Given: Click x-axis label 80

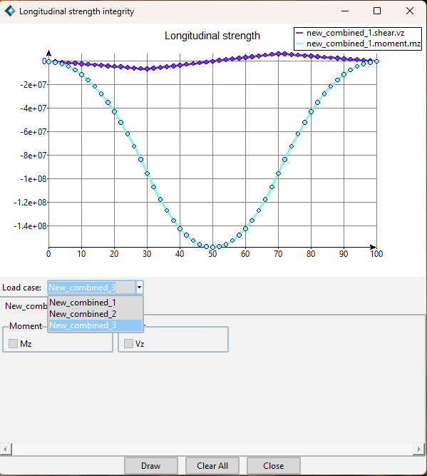Looking at the screenshot, I should coord(311,254).
